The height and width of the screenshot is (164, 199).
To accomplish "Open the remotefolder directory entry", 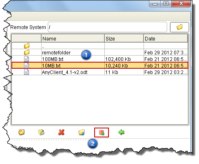I will 56,53.
